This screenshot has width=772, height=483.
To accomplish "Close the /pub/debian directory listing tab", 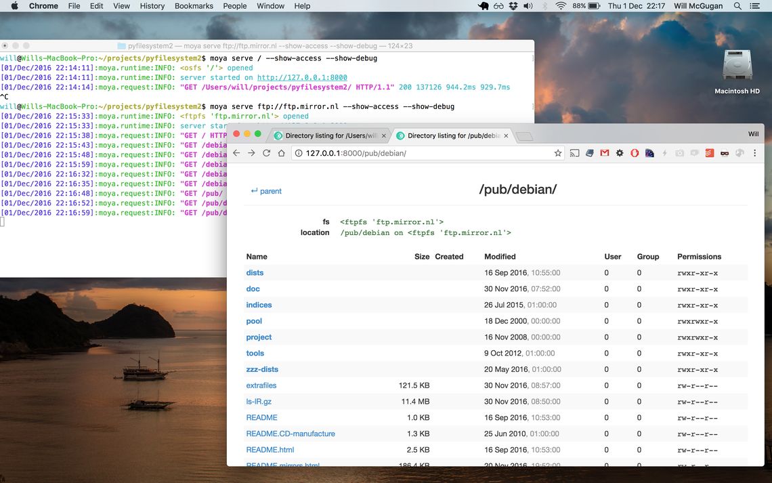I will pyautogui.click(x=506, y=135).
